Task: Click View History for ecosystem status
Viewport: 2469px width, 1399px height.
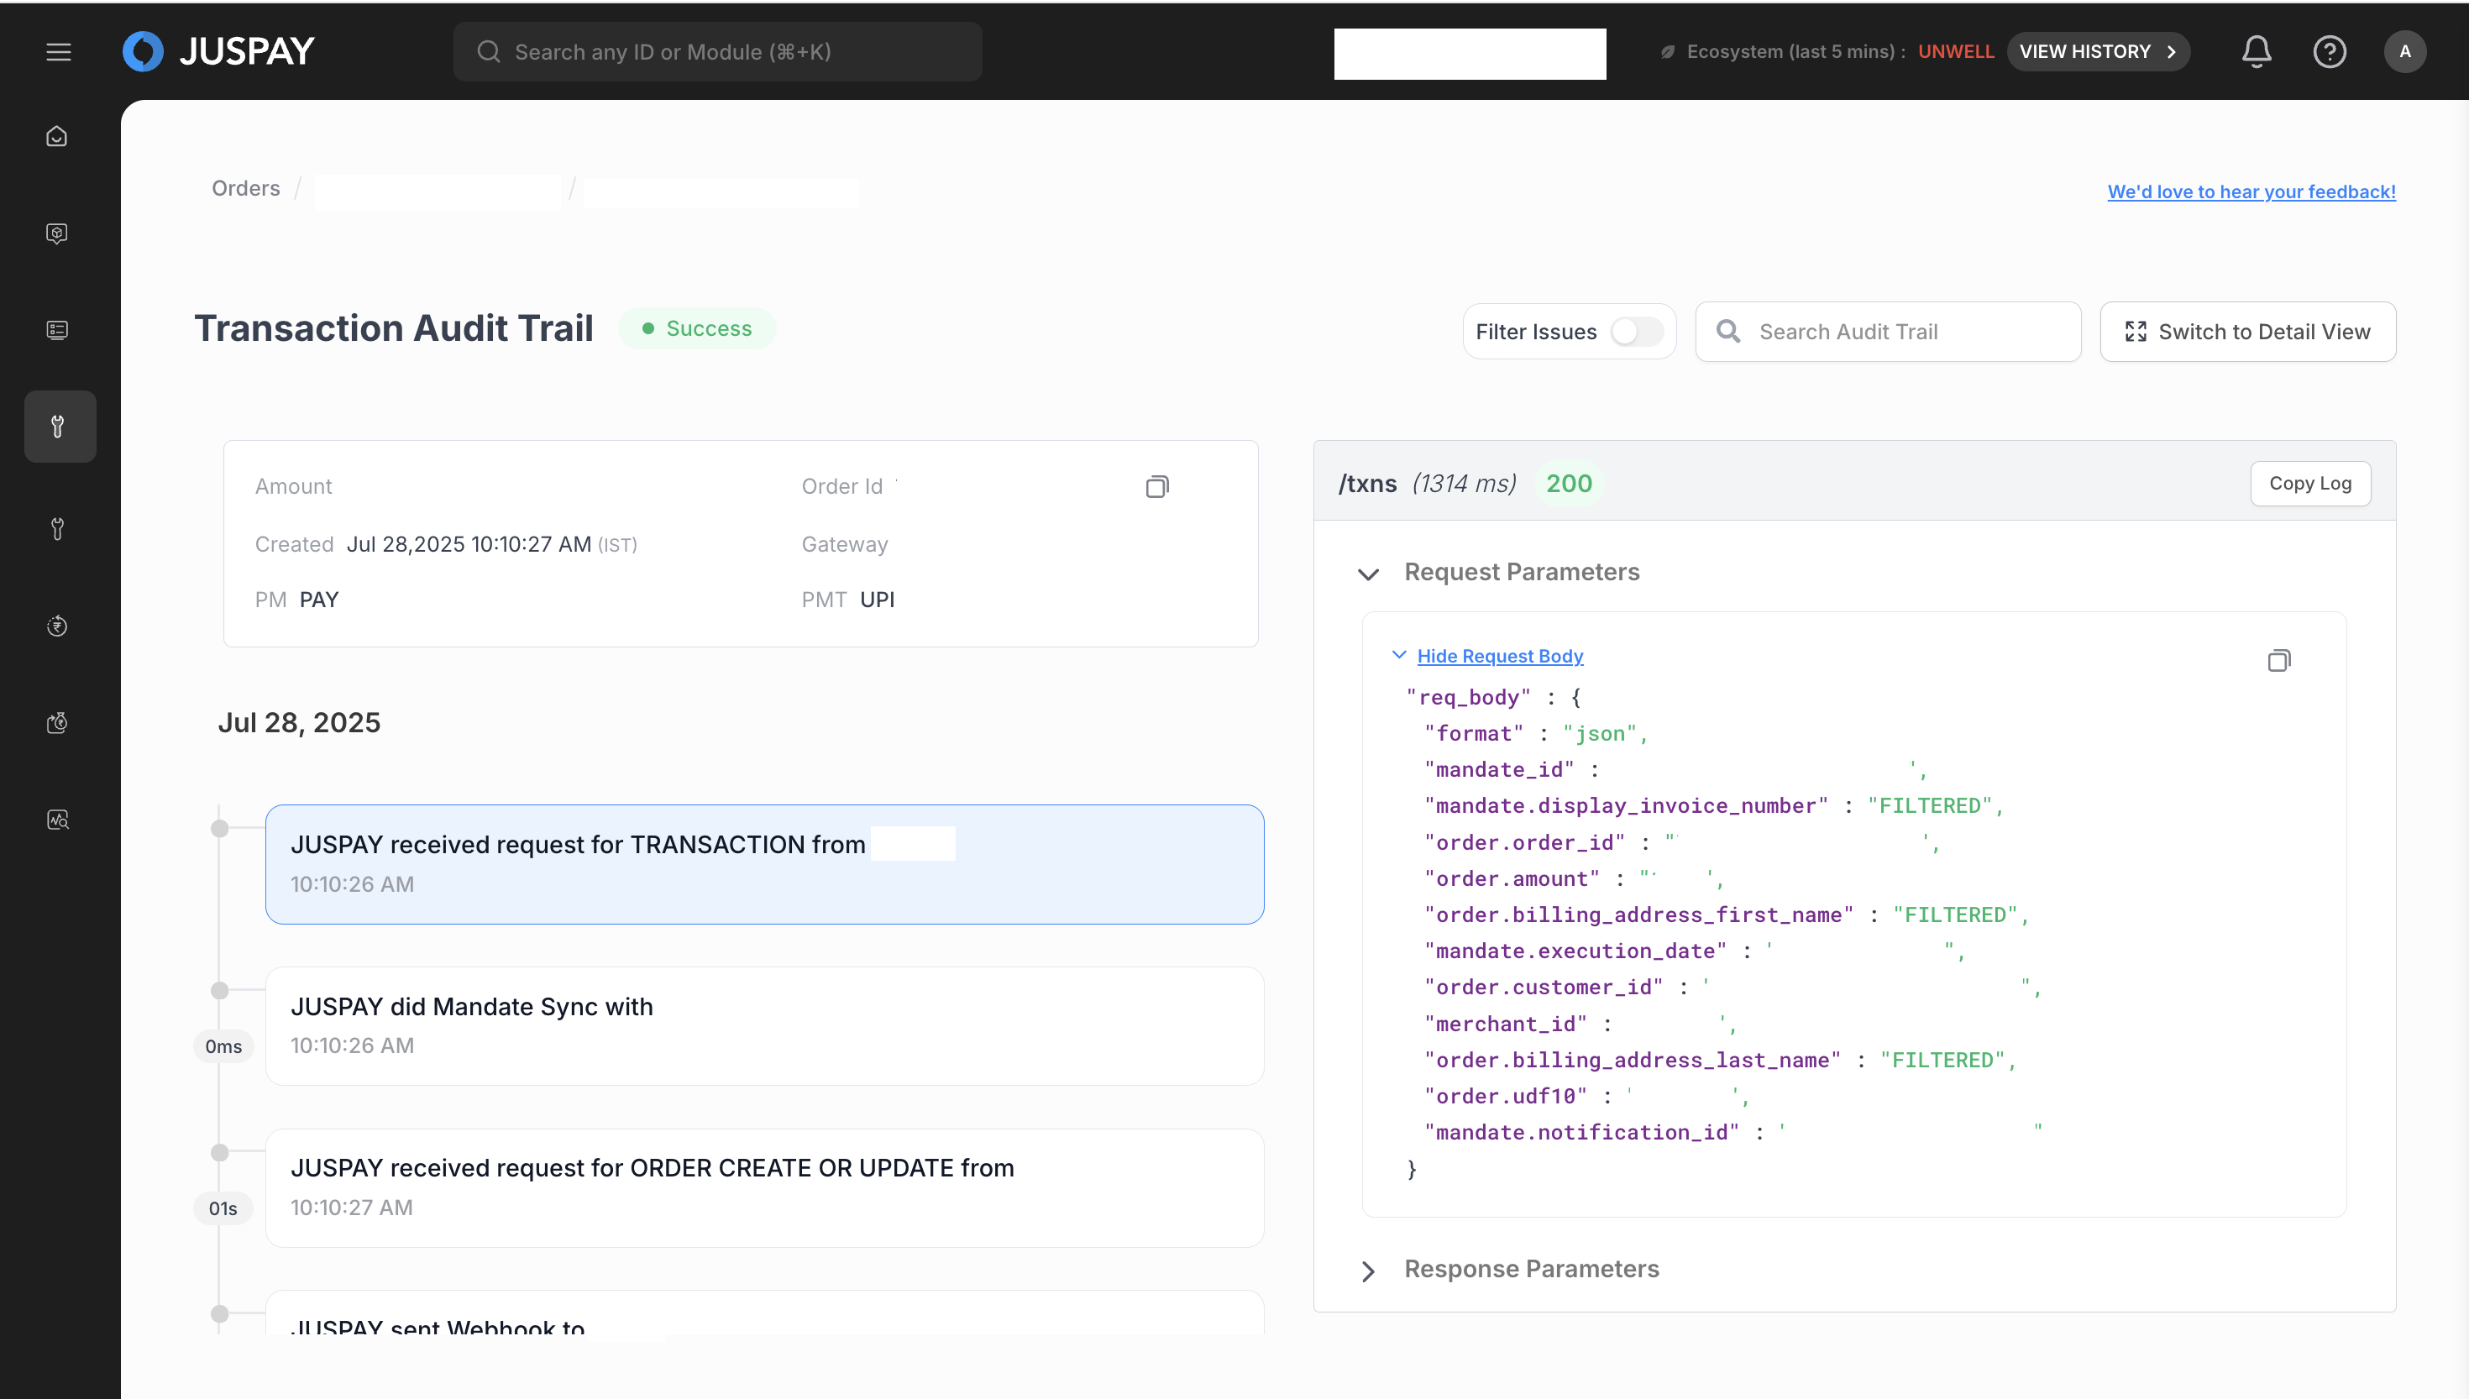Action: pos(2097,52)
